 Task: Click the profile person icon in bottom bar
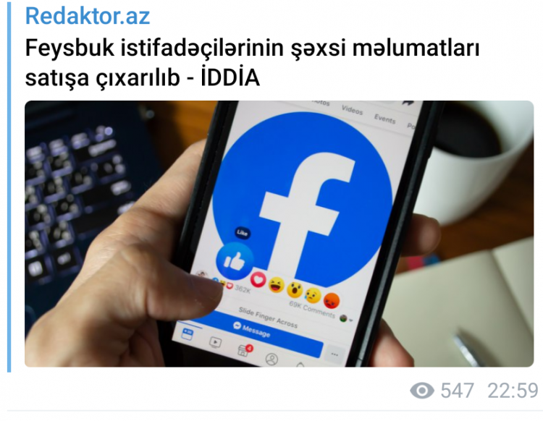coord(271,359)
